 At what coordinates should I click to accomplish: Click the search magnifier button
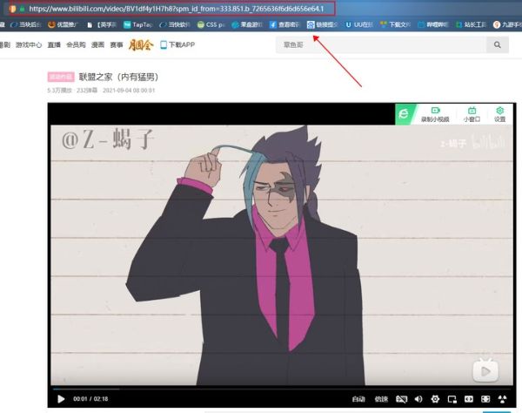(x=498, y=44)
